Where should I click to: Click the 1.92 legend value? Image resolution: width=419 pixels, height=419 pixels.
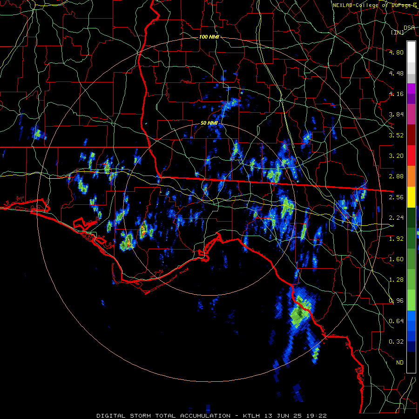pyautogui.click(x=396, y=239)
